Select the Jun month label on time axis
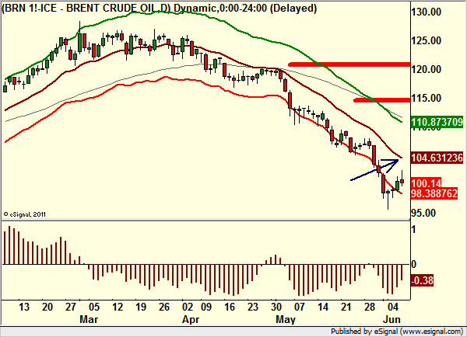 pos(392,319)
